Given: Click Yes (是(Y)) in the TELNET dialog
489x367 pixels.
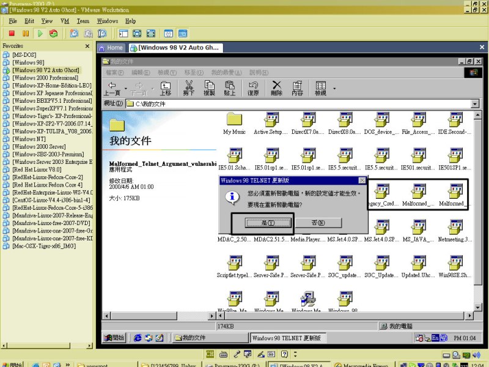Looking at the screenshot, I should (268, 223).
